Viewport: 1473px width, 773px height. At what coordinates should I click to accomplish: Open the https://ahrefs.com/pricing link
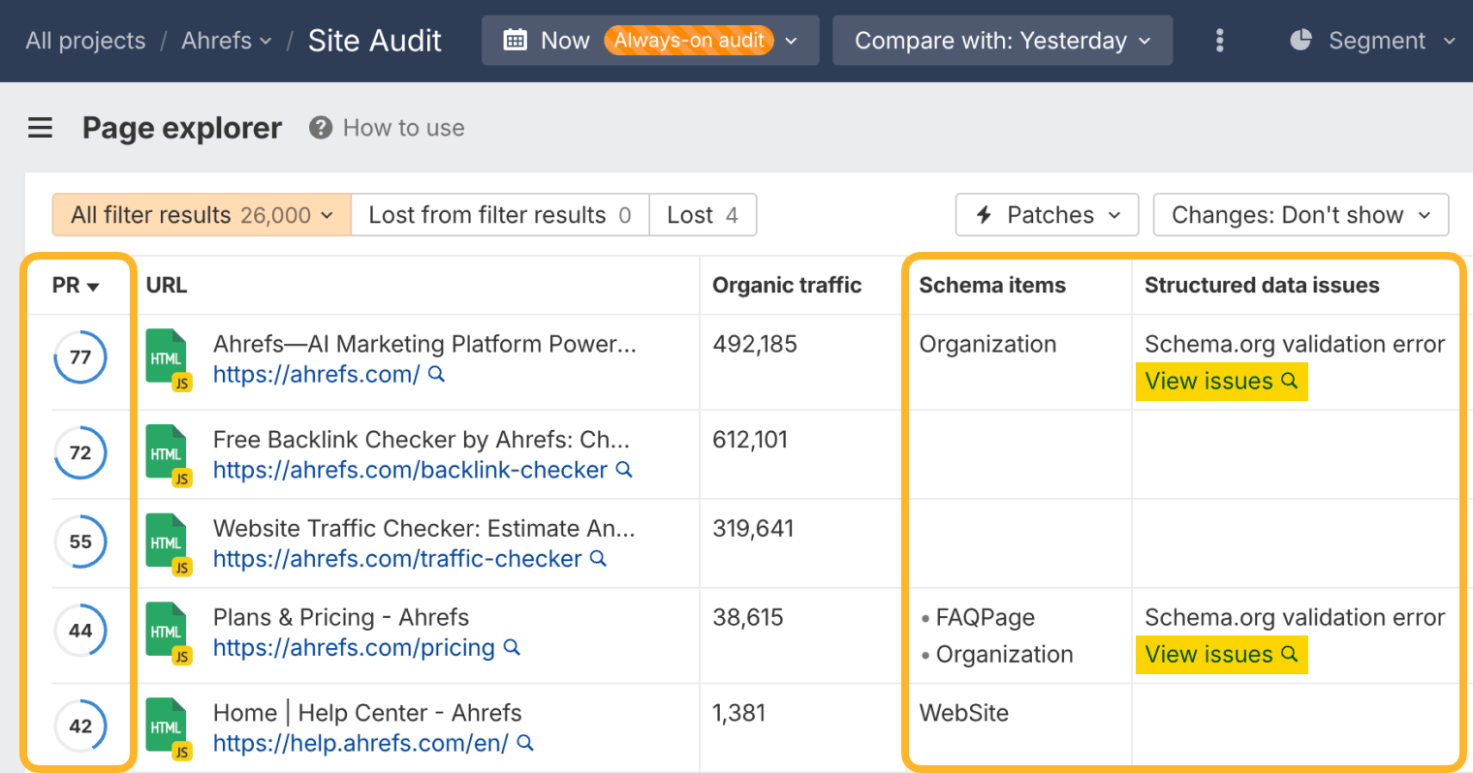(354, 647)
